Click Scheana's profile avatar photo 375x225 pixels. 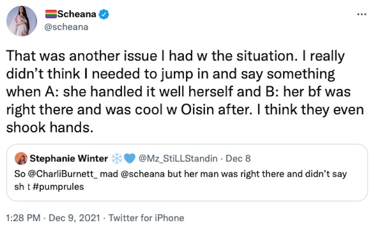click(22, 21)
